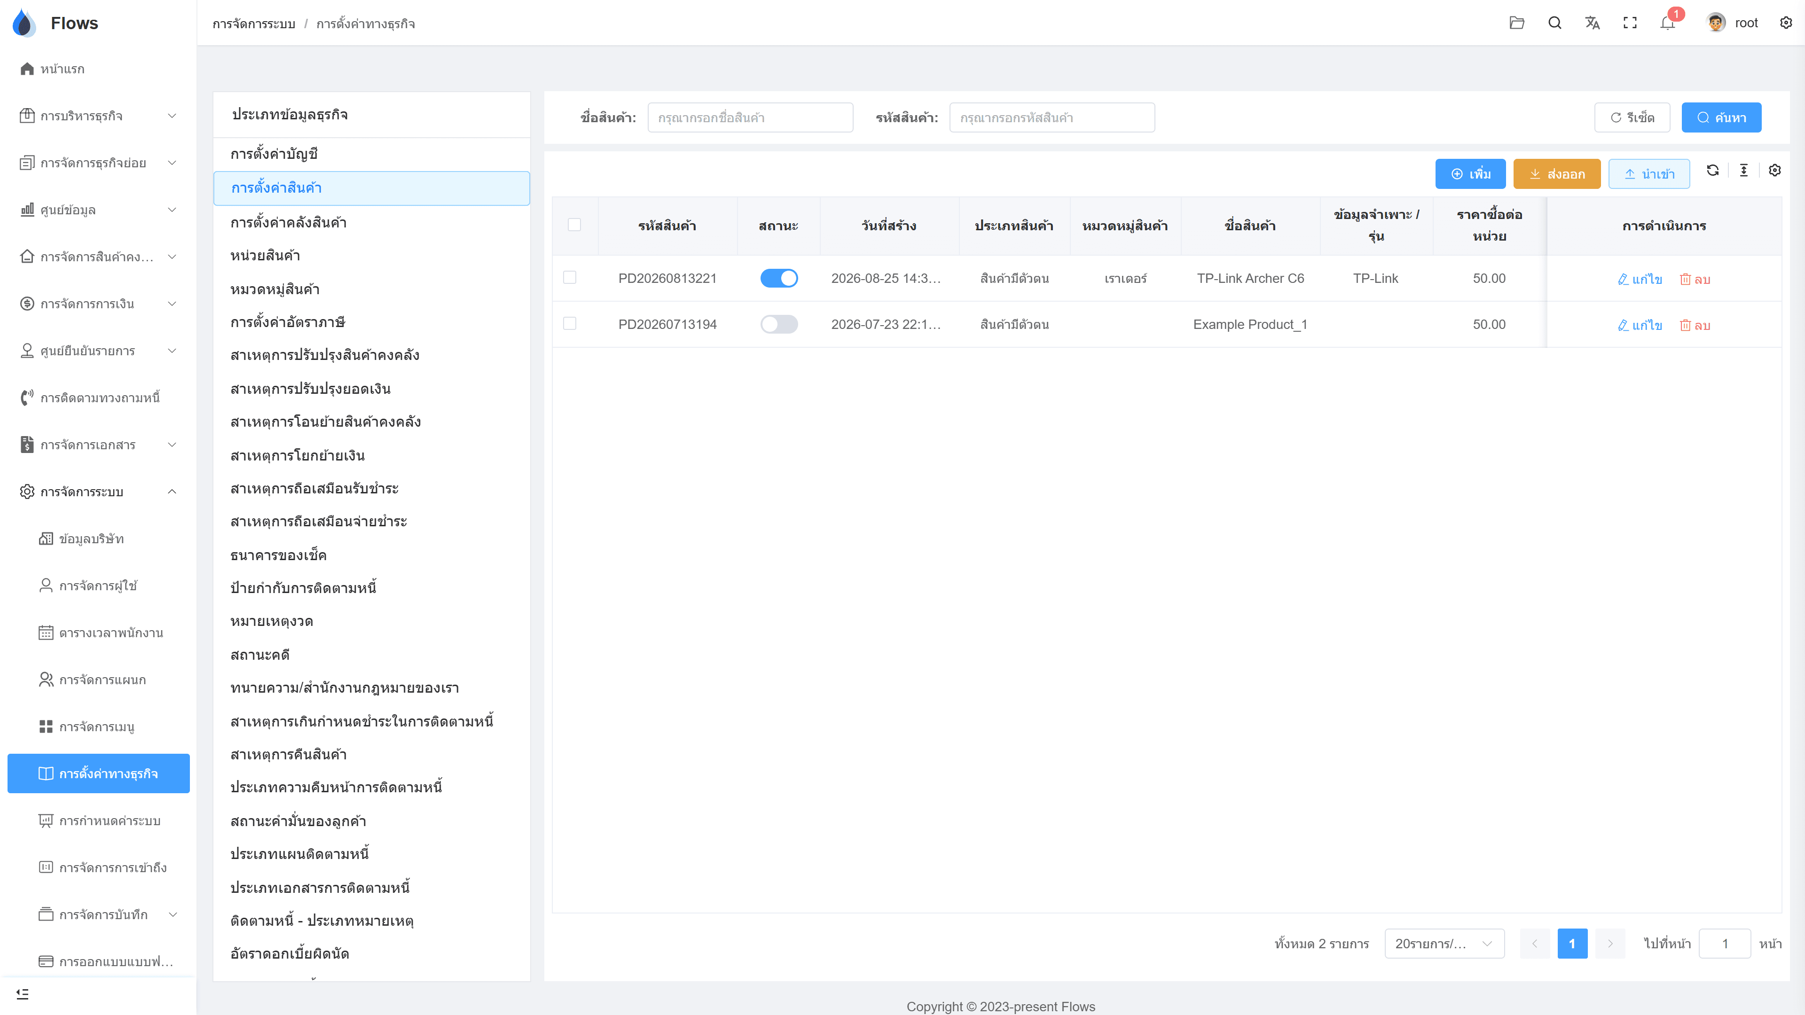The width and height of the screenshot is (1805, 1015).
Task: Change table row density icon
Action: tap(1743, 170)
